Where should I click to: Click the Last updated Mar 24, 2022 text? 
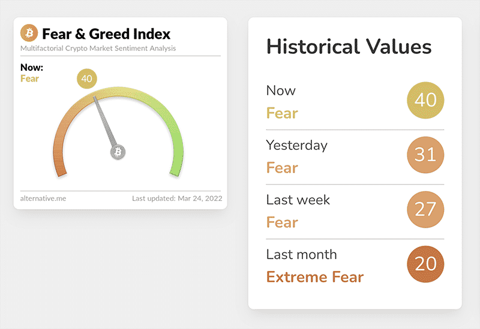[x=177, y=198]
